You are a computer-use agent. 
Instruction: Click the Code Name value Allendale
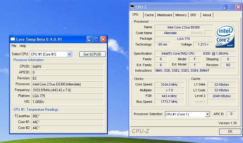(x=170, y=33)
